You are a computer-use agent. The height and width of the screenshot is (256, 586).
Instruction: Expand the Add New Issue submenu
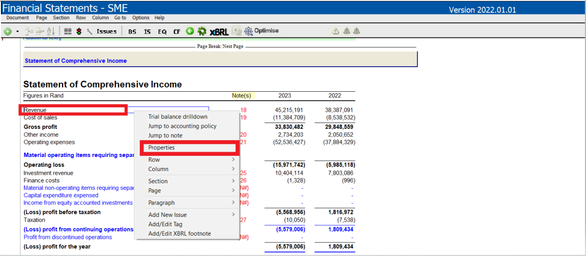[x=187, y=214]
